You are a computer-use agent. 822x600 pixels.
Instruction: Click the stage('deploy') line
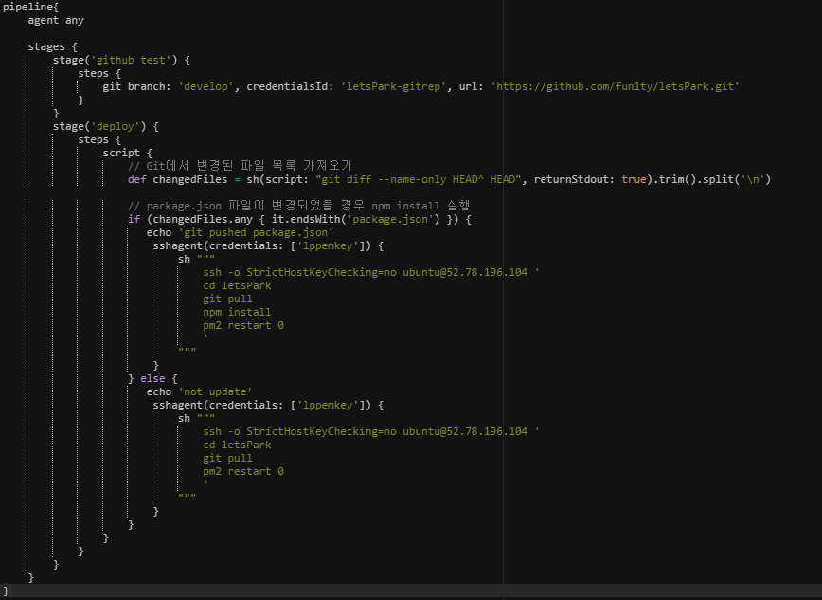tap(105, 126)
